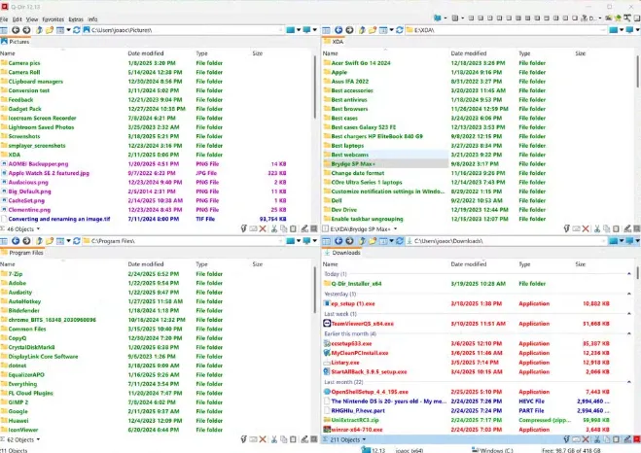
Task: Select the Pictures tab
Action: (16, 42)
